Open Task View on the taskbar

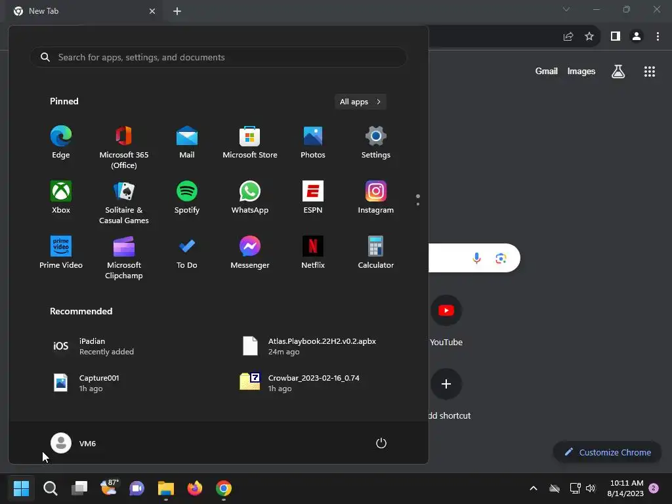(79, 488)
